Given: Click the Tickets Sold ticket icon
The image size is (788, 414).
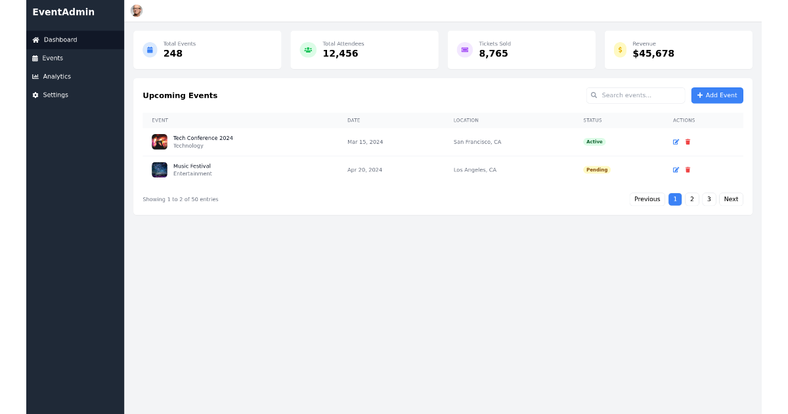Looking at the screenshot, I should point(464,49).
